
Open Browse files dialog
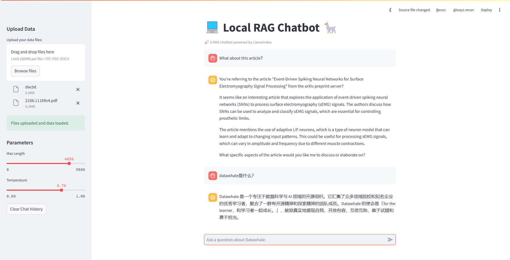coord(25,71)
